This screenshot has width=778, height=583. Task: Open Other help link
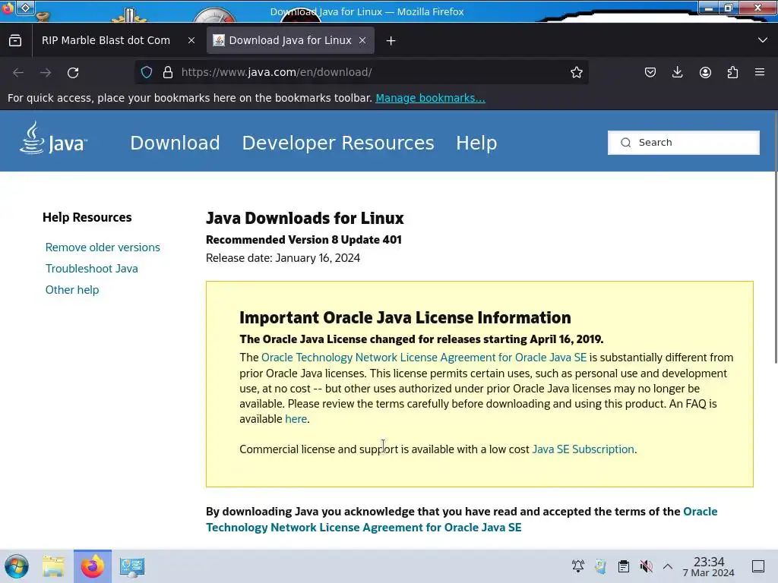72,290
